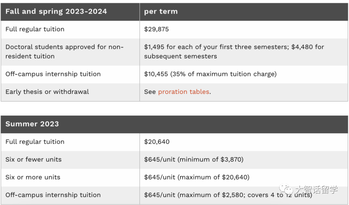Click the Chinese watermark text beside WeChat logo
Image resolution: width=349 pixels, height=205 pixels.
click(316, 190)
